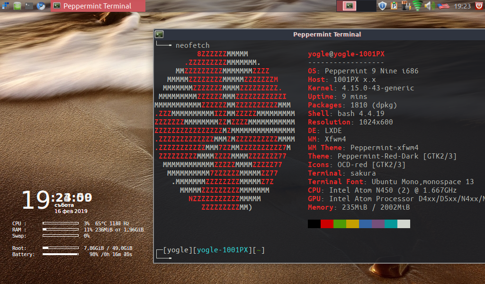Click the desktop widget RAM usage bar
The image size is (485, 284).
(61, 229)
